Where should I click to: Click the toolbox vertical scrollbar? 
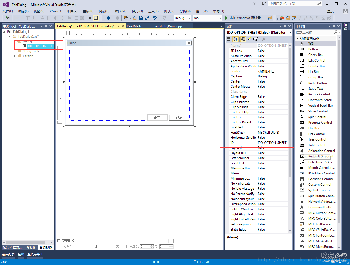[339, 131]
